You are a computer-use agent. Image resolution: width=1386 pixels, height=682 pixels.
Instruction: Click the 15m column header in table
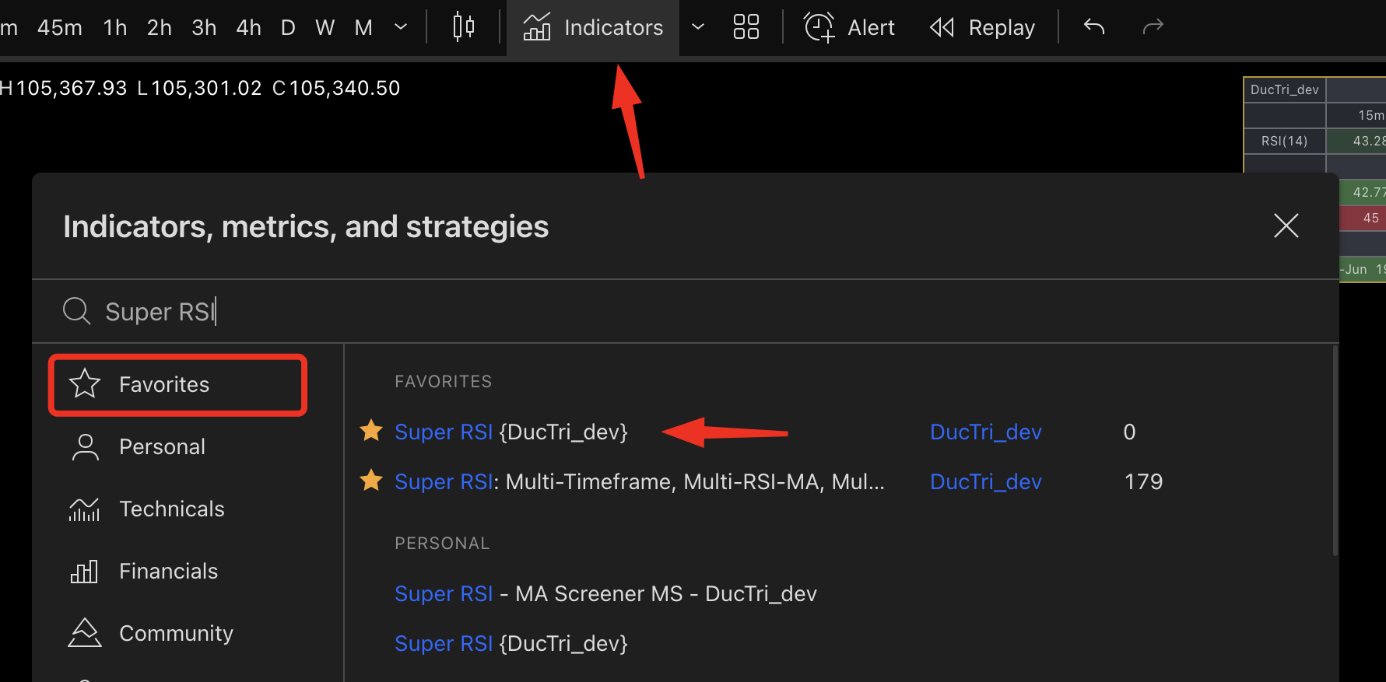coord(1356,115)
